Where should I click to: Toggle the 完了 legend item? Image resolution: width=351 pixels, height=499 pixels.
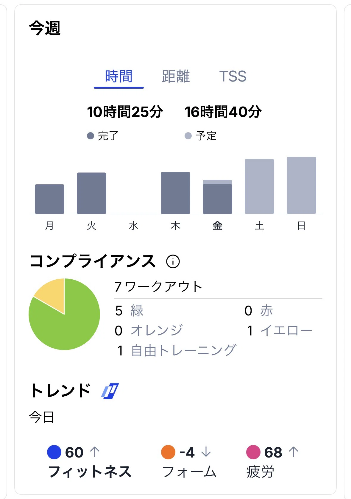tap(103, 136)
